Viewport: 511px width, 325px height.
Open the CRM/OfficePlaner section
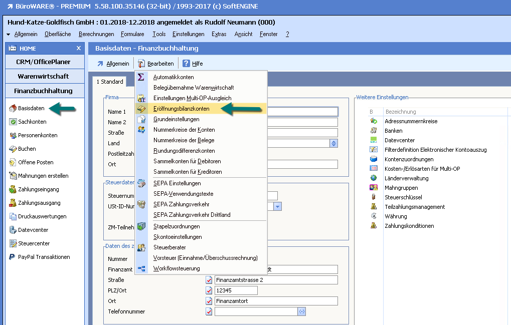coord(43,62)
